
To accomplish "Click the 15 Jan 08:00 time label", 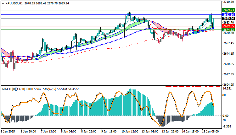I will click(x=211, y=132).
